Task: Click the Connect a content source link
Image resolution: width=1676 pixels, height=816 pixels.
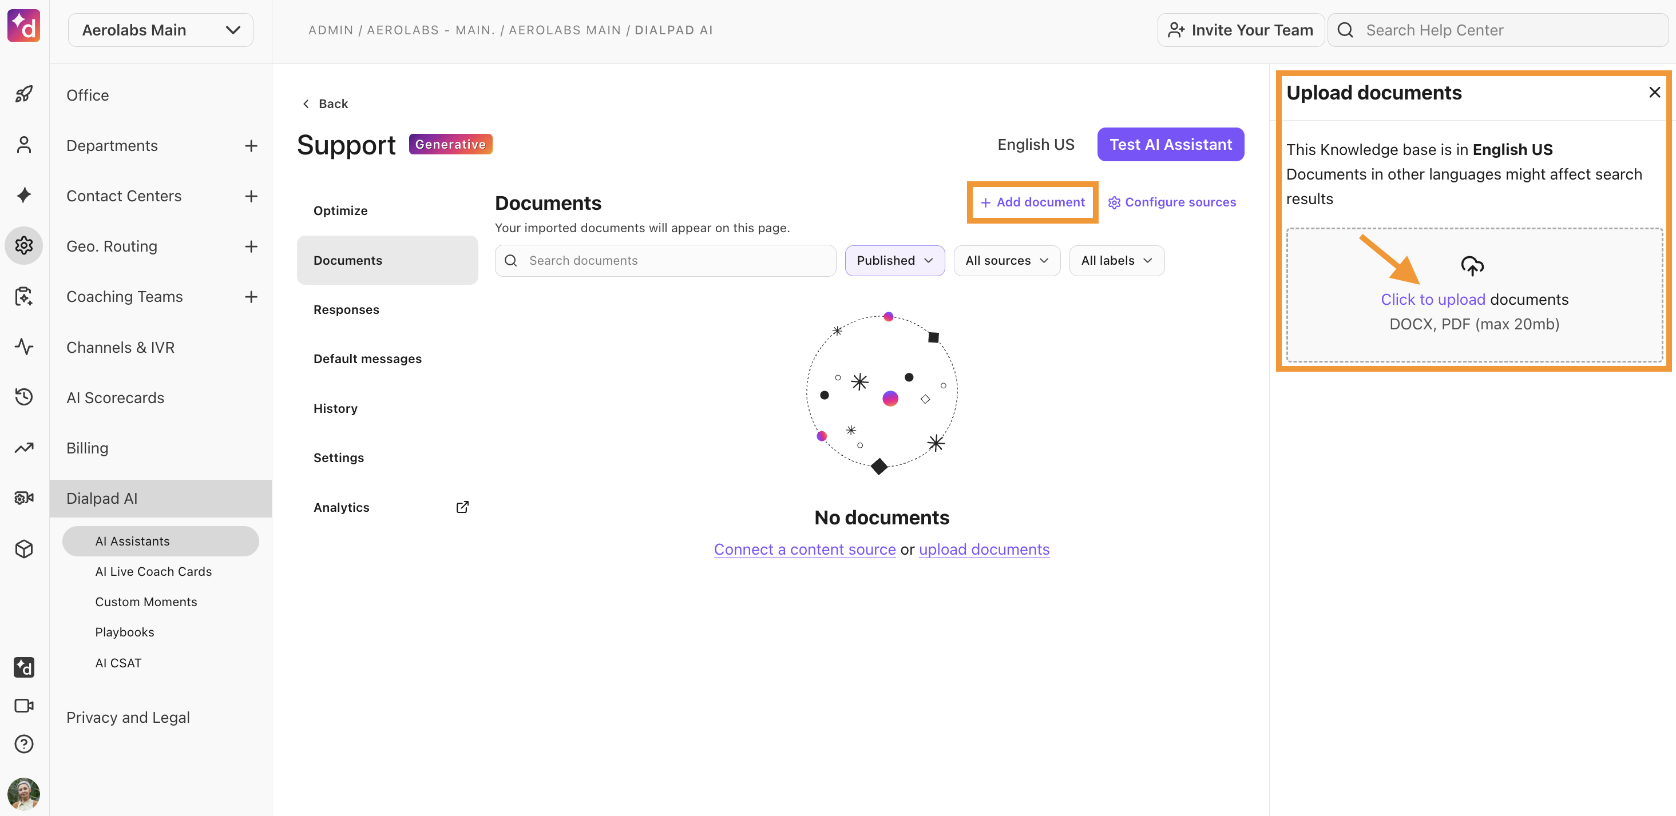Action: [805, 550]
